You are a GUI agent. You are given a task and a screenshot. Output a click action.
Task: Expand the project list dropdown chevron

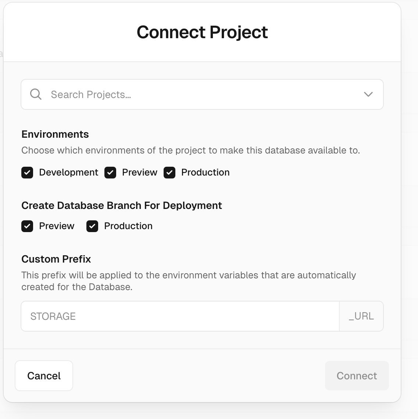tap(368, 94)
